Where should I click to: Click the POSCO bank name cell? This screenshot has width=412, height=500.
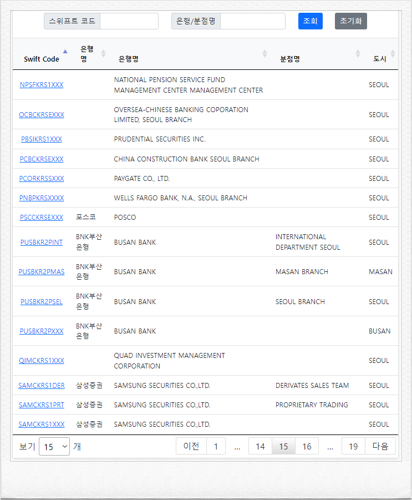tap(125, 218)
